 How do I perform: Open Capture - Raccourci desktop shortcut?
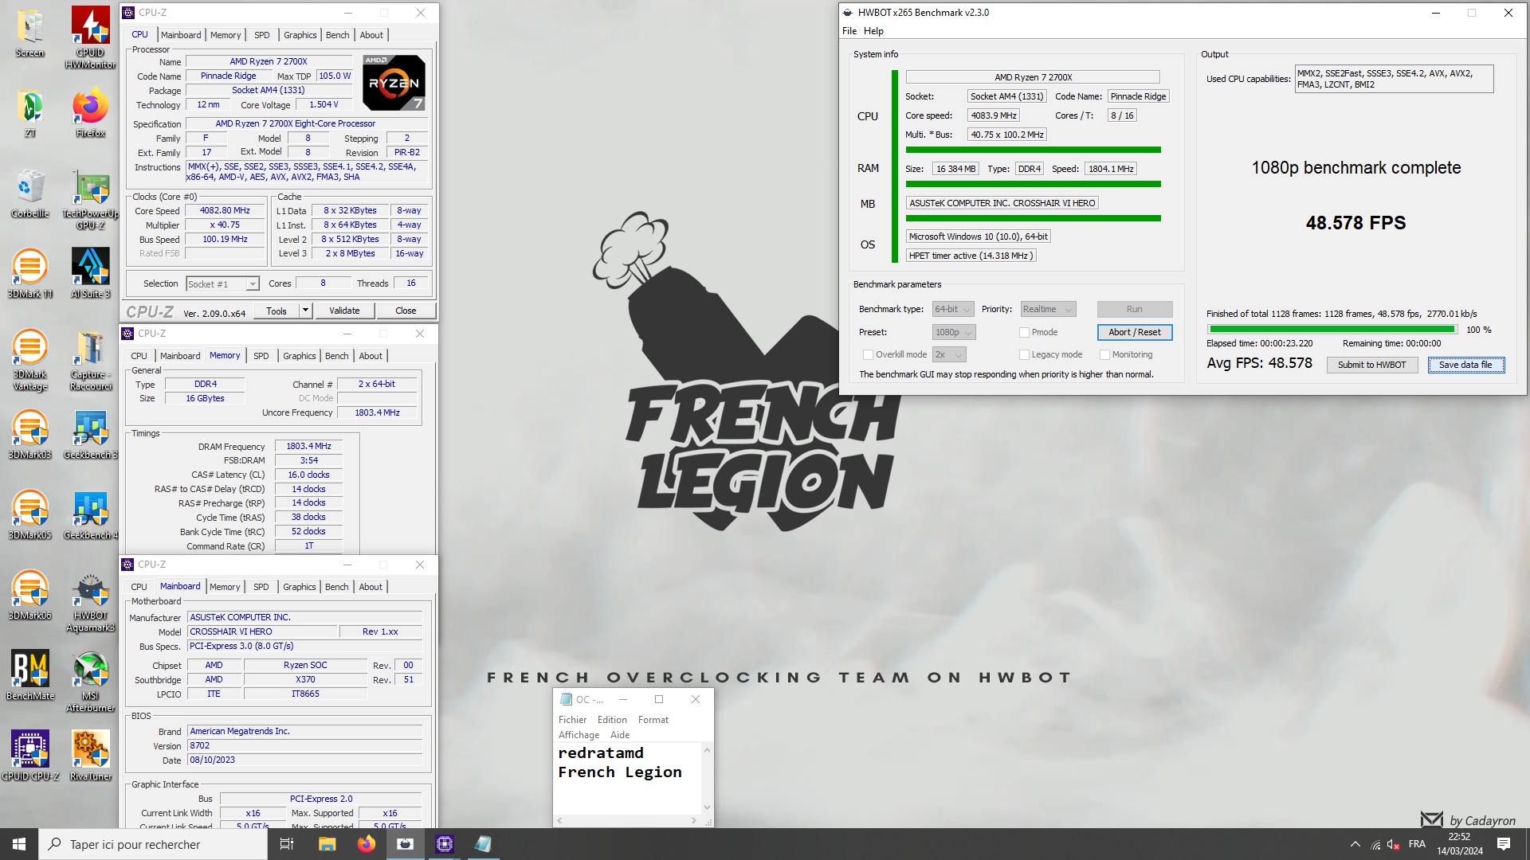pyautogui.click(x=91, y=359)
